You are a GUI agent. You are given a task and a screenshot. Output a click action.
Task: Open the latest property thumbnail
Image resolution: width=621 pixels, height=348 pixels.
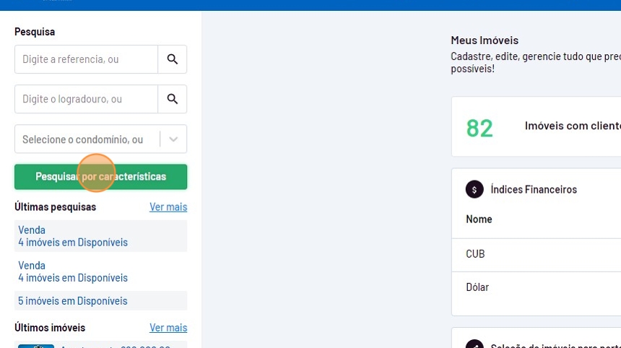[x=36, y=346]
